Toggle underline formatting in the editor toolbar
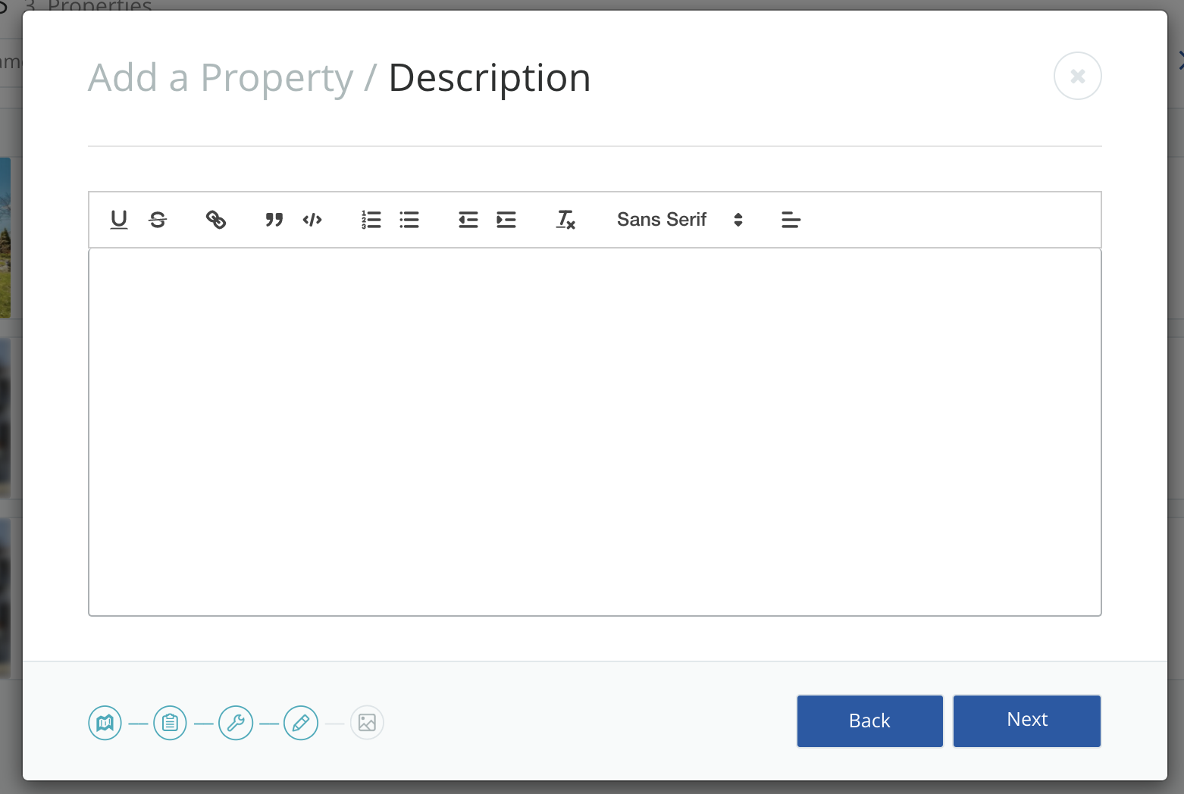Image resolution: width=1184 pixels, height=794 pixels. (x=119, y=220)
